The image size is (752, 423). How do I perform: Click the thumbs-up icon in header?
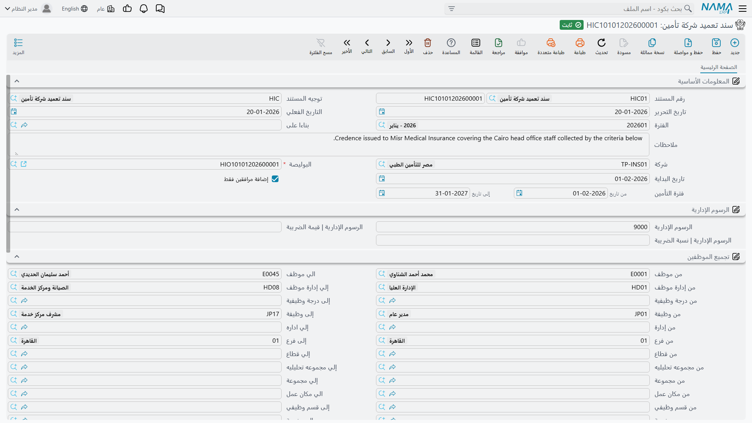[x=127, y=9]
